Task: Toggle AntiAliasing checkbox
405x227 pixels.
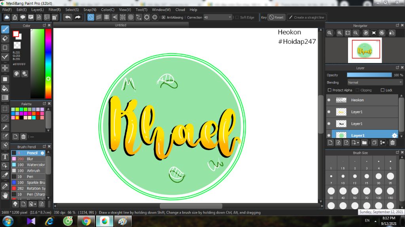Action: click(x=163, y=17)
